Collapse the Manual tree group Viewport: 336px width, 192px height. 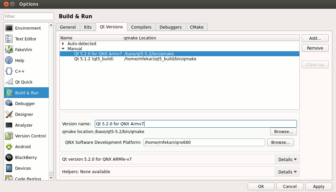[x=63, y=49]
